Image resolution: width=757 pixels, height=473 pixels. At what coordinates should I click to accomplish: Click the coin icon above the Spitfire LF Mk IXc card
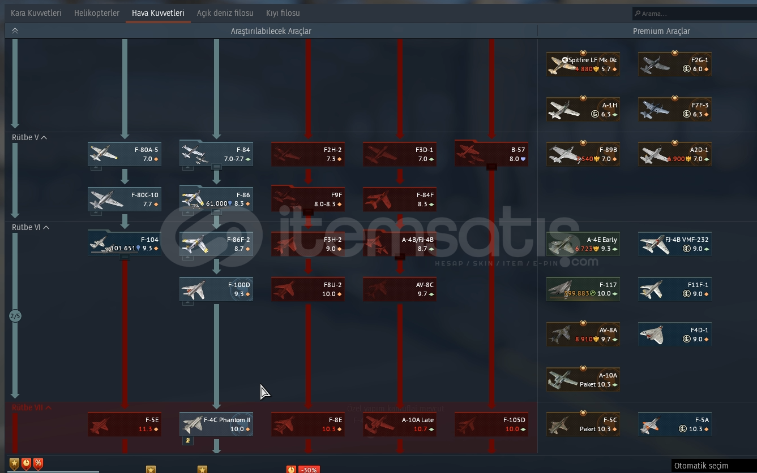click(583, 53)
